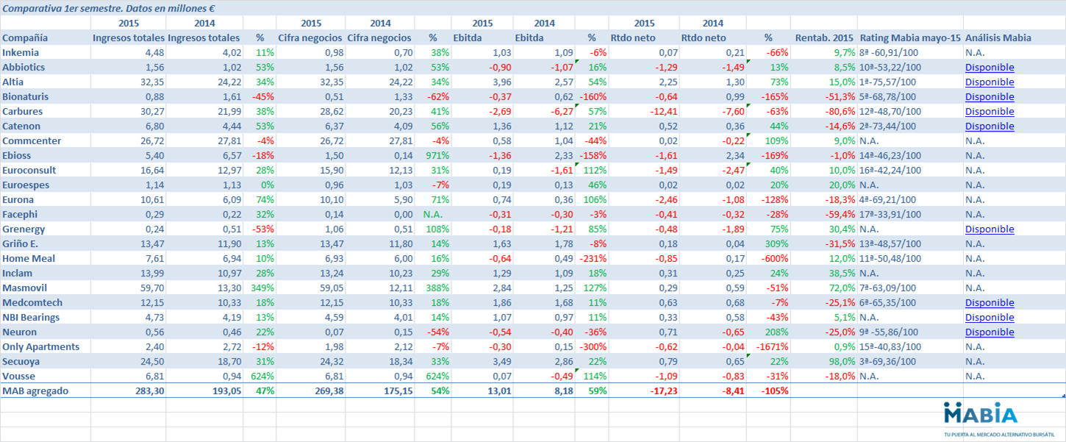The height and width of the screenshot is (442, 1066).
Task: Click the 'Eurona' company name
Action: tap(18, 199)
